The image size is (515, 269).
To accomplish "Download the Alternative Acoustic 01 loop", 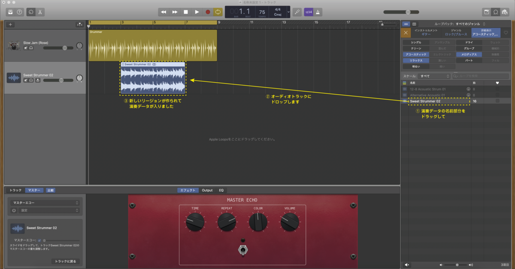I will coord(468,95).
